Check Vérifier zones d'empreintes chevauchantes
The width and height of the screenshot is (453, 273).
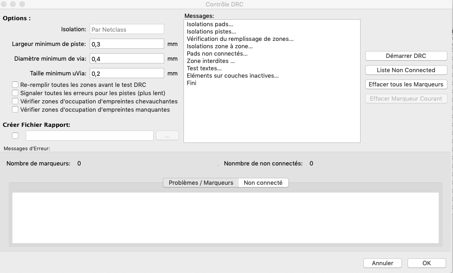pos(15,102)
